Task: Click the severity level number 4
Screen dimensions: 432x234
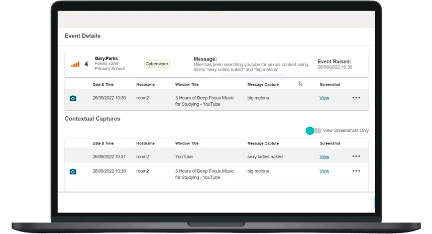Action: click(x=86, y=64)
